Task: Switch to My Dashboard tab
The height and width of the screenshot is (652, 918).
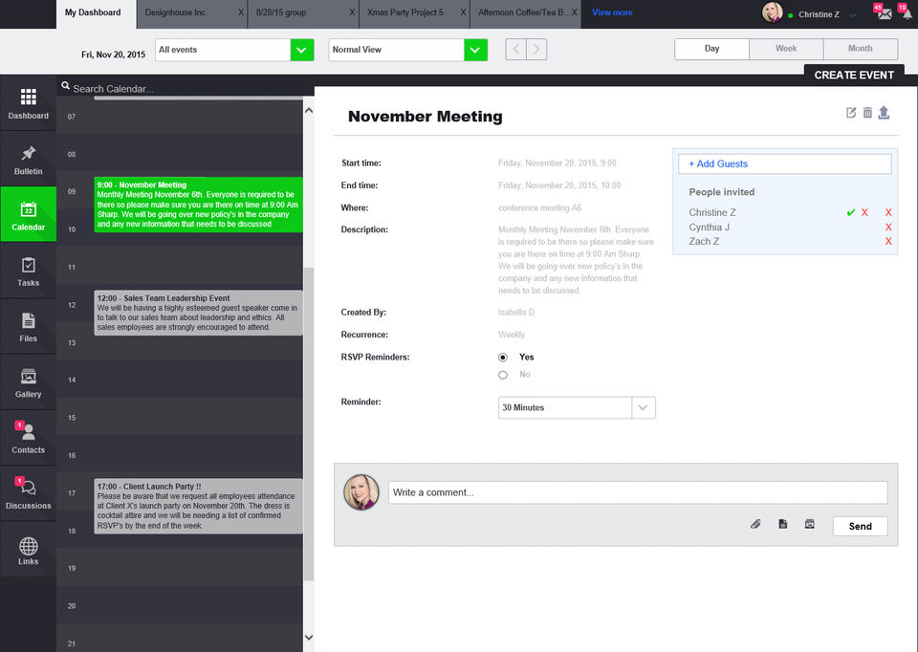Action: (x=96, y=14)
